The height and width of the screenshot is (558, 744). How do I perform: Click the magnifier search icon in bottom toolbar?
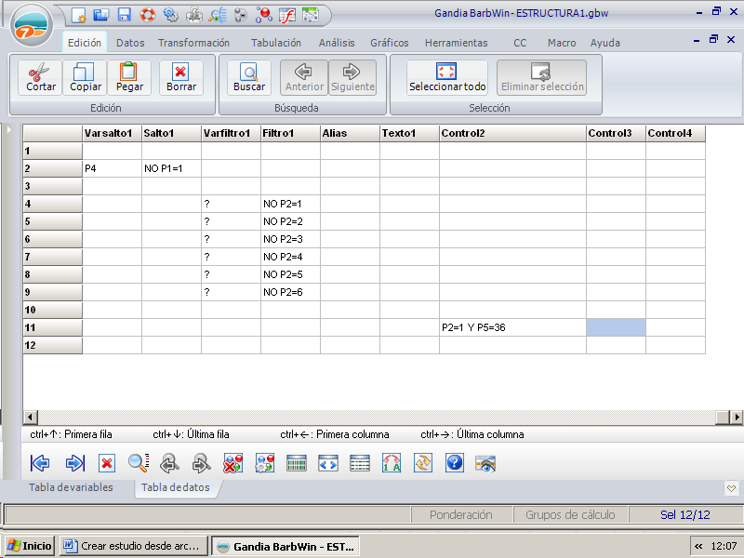[139, 463]
